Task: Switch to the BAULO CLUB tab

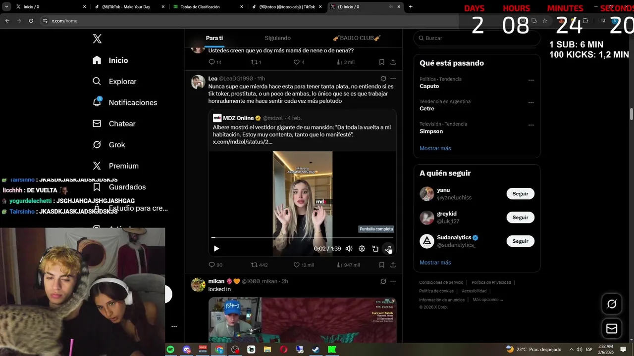Action: coord(357,38)
